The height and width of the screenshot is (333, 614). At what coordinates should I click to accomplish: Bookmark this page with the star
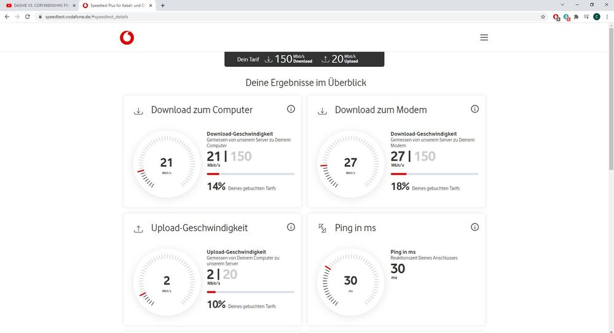coord(543,17)
